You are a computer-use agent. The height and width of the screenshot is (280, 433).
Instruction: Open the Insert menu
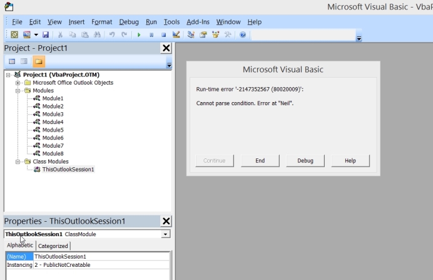point(76,22)
